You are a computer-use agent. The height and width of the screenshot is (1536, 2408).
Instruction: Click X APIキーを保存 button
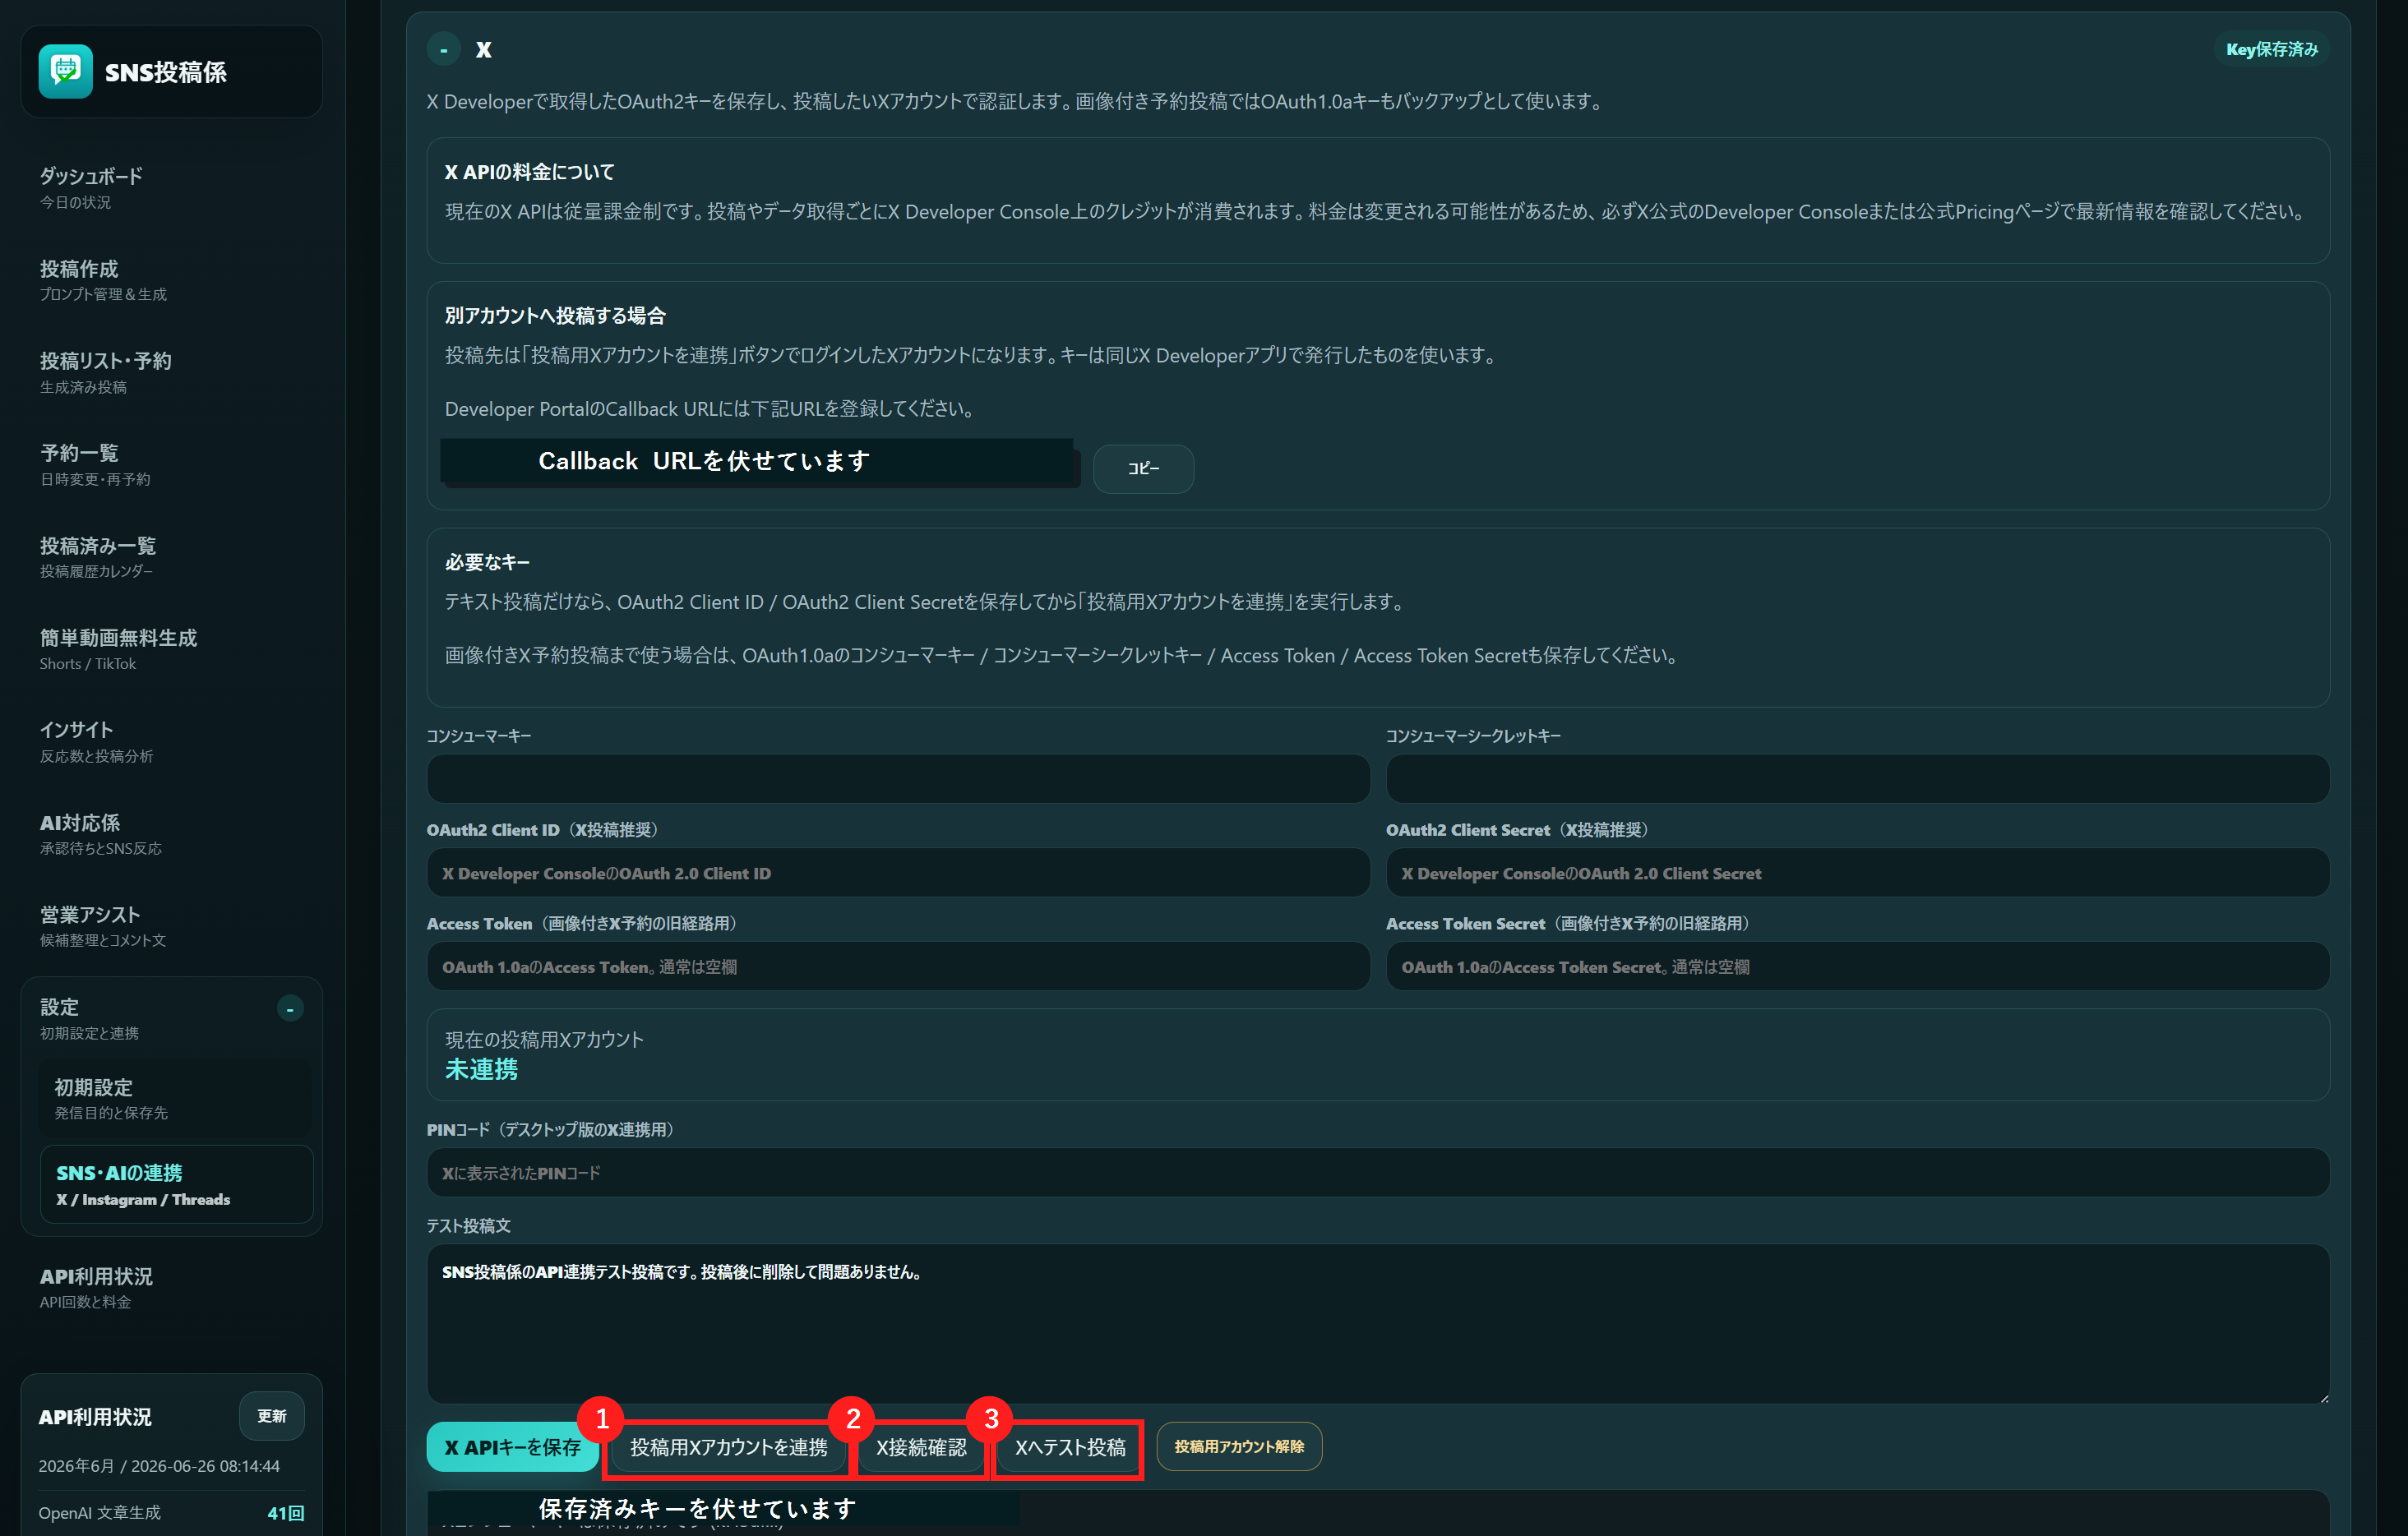point(512,1447)
